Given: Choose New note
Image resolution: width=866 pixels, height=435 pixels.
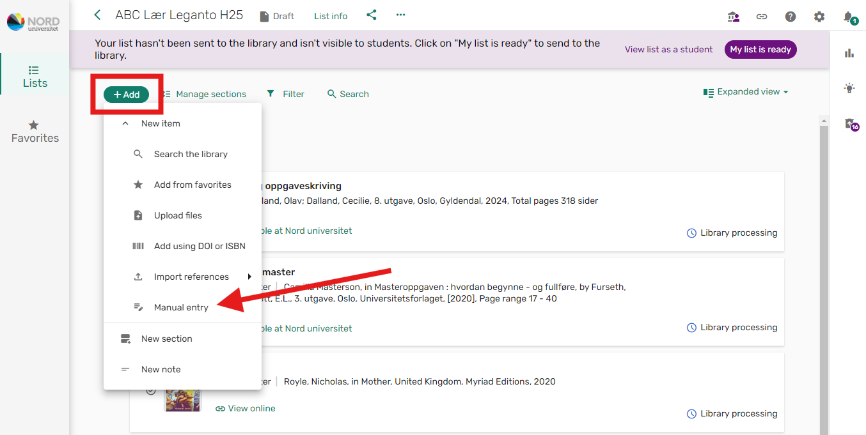Looking at the screenshot, I should [182, 369].
